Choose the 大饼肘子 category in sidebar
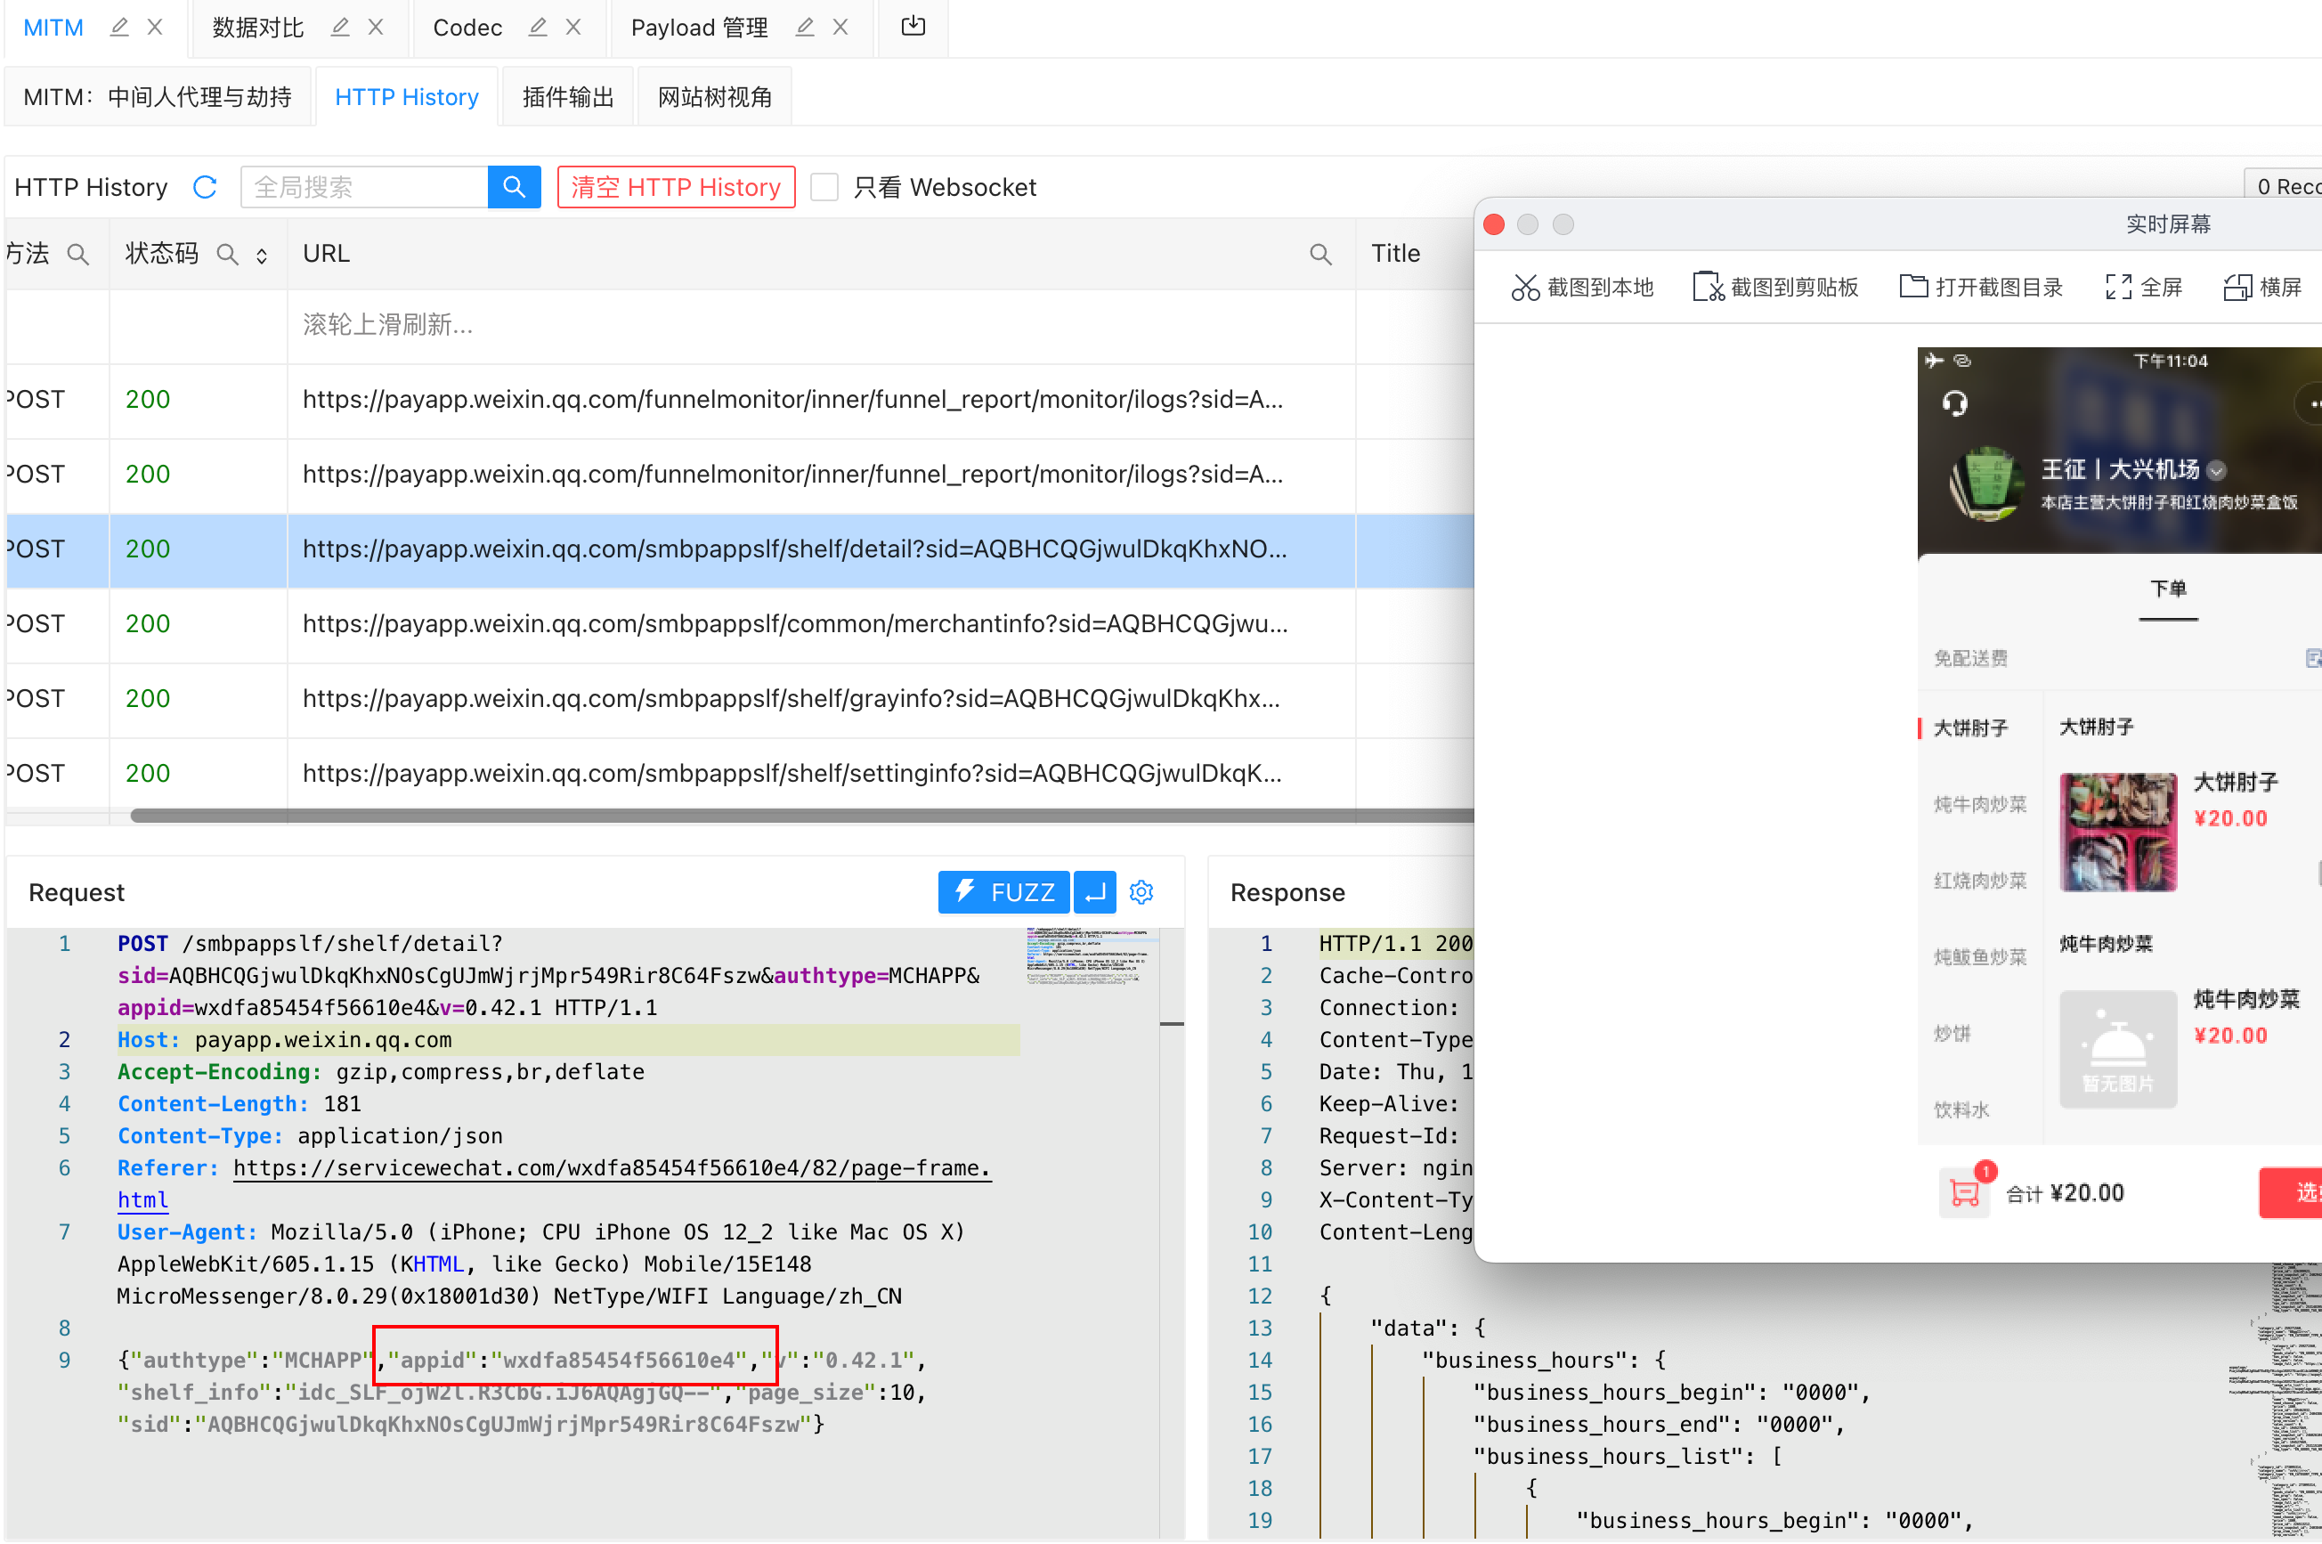This screenshot has height=1544, width=2322. tap(1969, 728)
